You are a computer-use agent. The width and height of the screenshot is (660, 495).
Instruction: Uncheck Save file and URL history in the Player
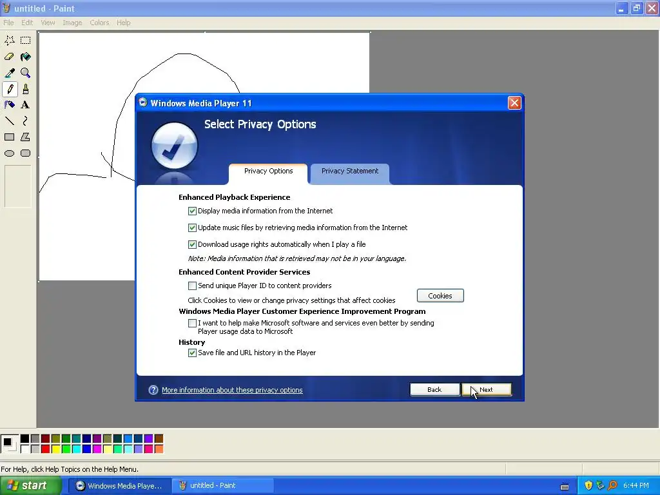192,353
